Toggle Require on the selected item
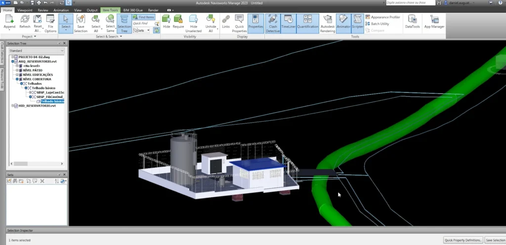This screenshot has height=245, width=506. point(178,22)
